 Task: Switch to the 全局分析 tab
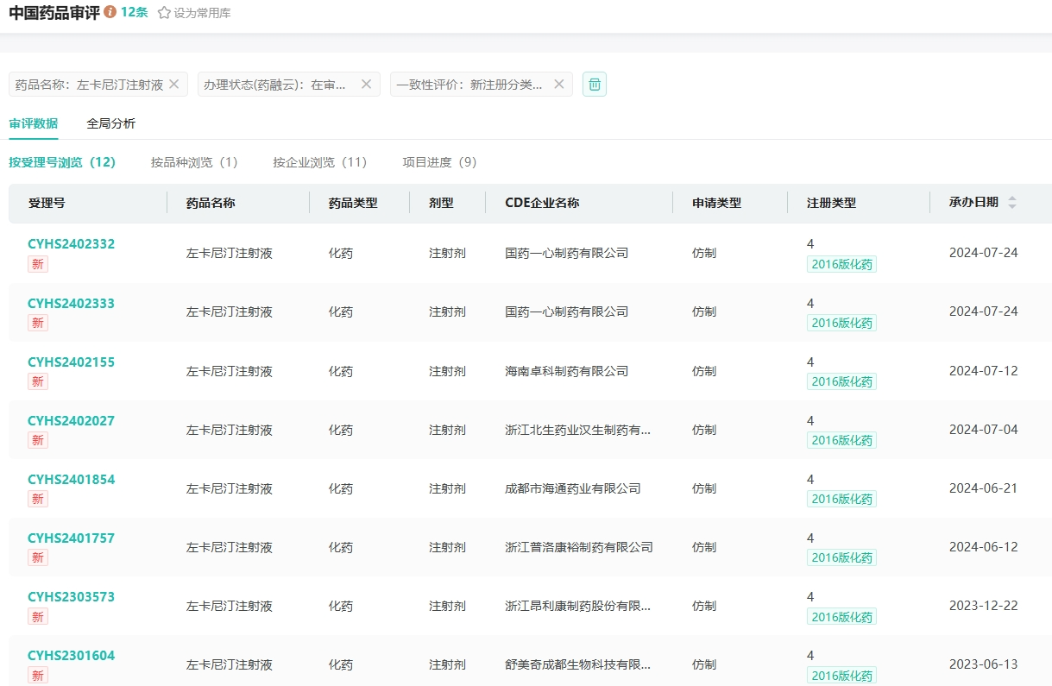(110, 123)
